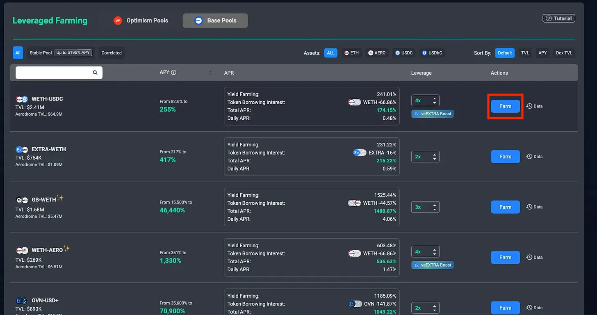Click the 1,330% APY value
Screen dimensions: 597x315
coord(170,261)
